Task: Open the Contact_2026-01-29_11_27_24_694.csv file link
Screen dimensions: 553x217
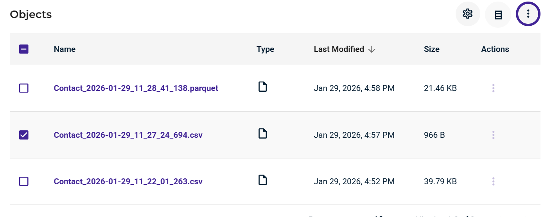Action: click(x=128, y=135)
